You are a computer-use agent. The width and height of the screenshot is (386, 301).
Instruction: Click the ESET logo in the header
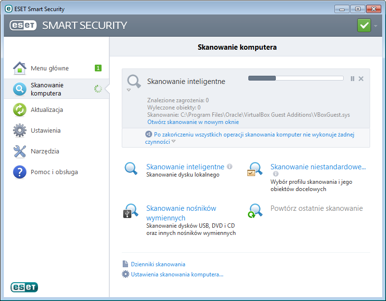(23, 25)
